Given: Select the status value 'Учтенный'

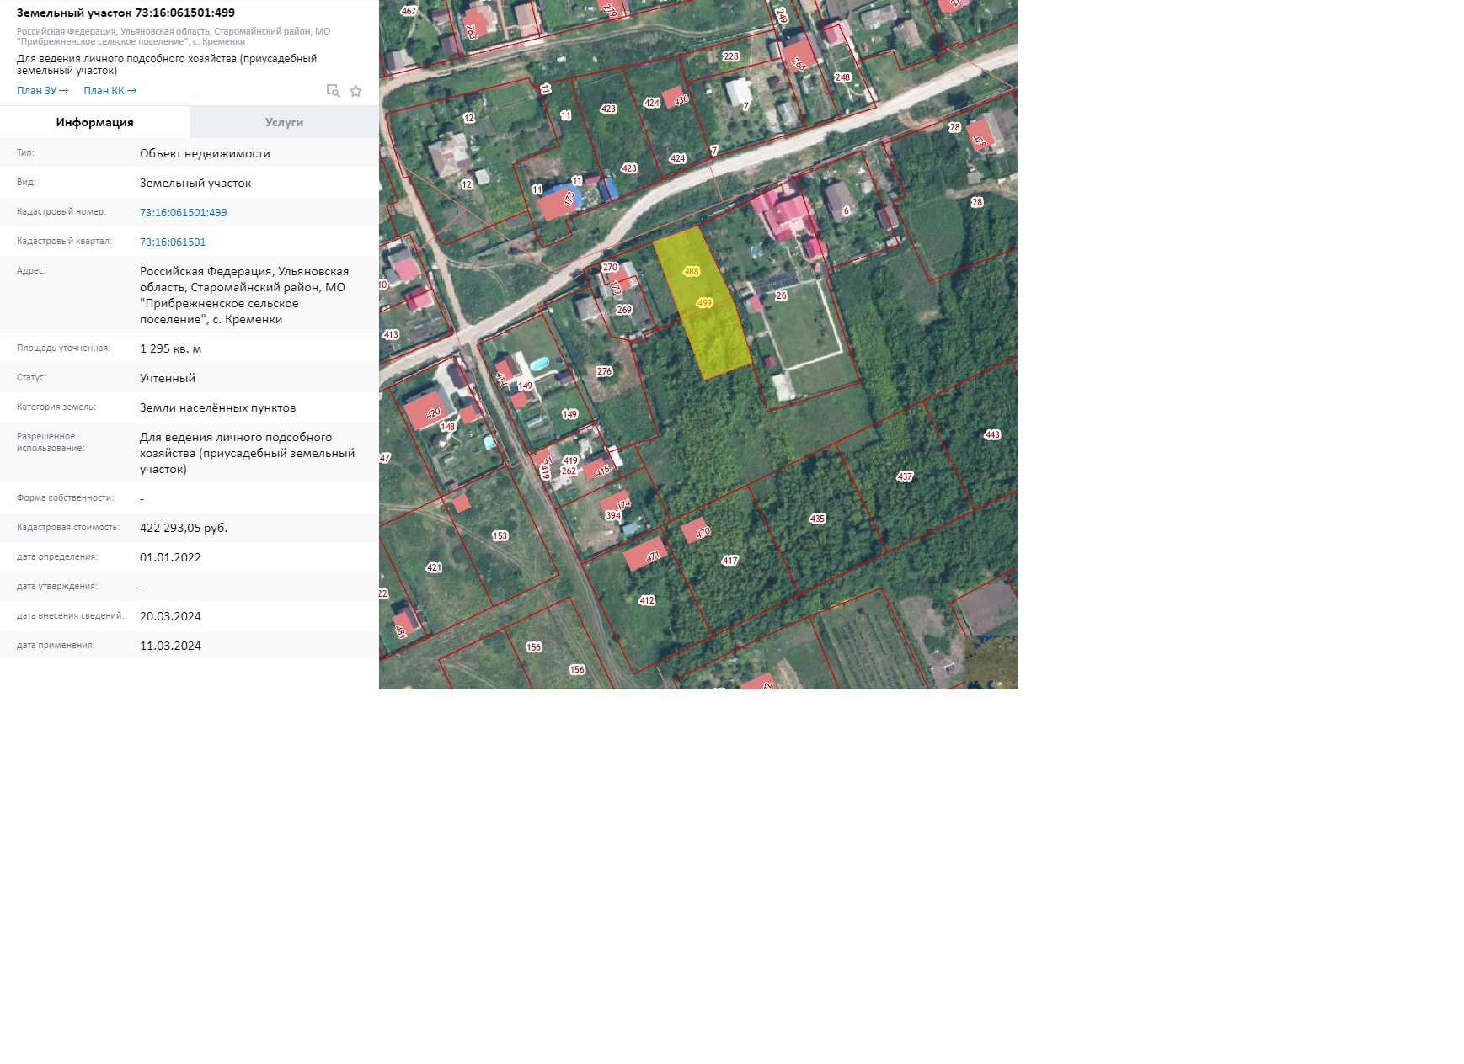Looking at the screenshot, I should 168,378.
